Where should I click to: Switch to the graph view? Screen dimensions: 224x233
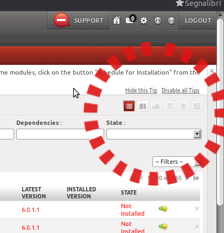[156, 106]
